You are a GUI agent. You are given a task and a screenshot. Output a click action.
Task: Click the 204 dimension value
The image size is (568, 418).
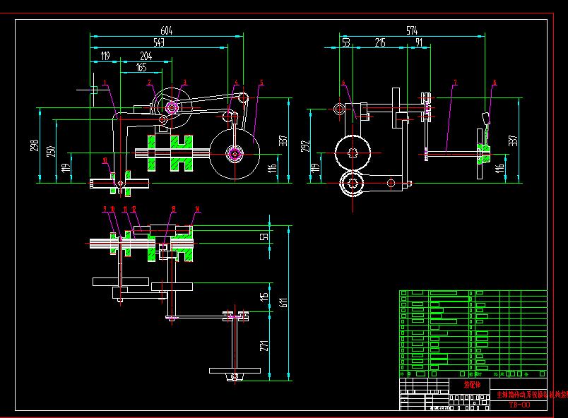146,56
